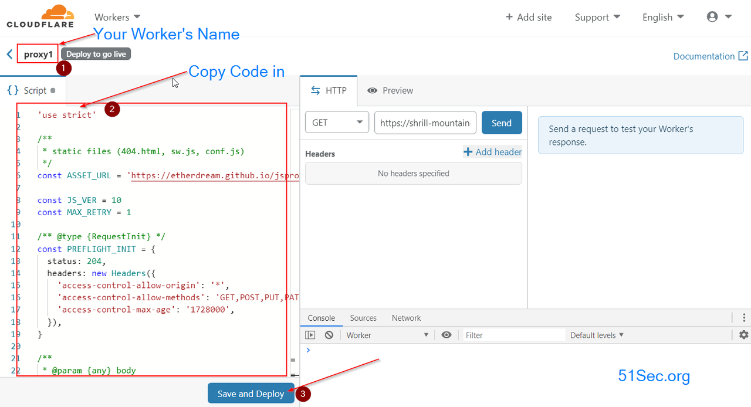The width and height of the screenshot is (751, 407).
Task: Click the Add site link
Action: point(529,17)
